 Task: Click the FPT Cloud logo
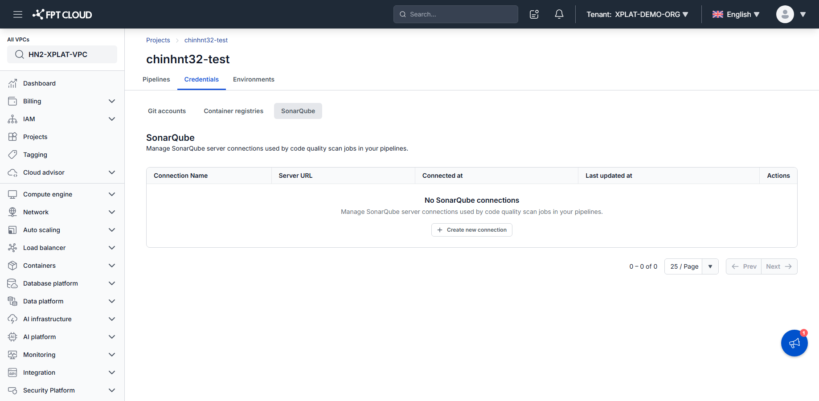click(62, 14)
